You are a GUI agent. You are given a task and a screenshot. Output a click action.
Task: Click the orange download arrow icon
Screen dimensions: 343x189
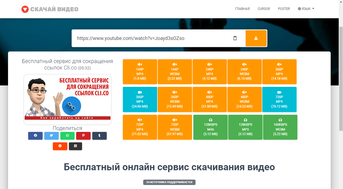click(x=256, y=38)
